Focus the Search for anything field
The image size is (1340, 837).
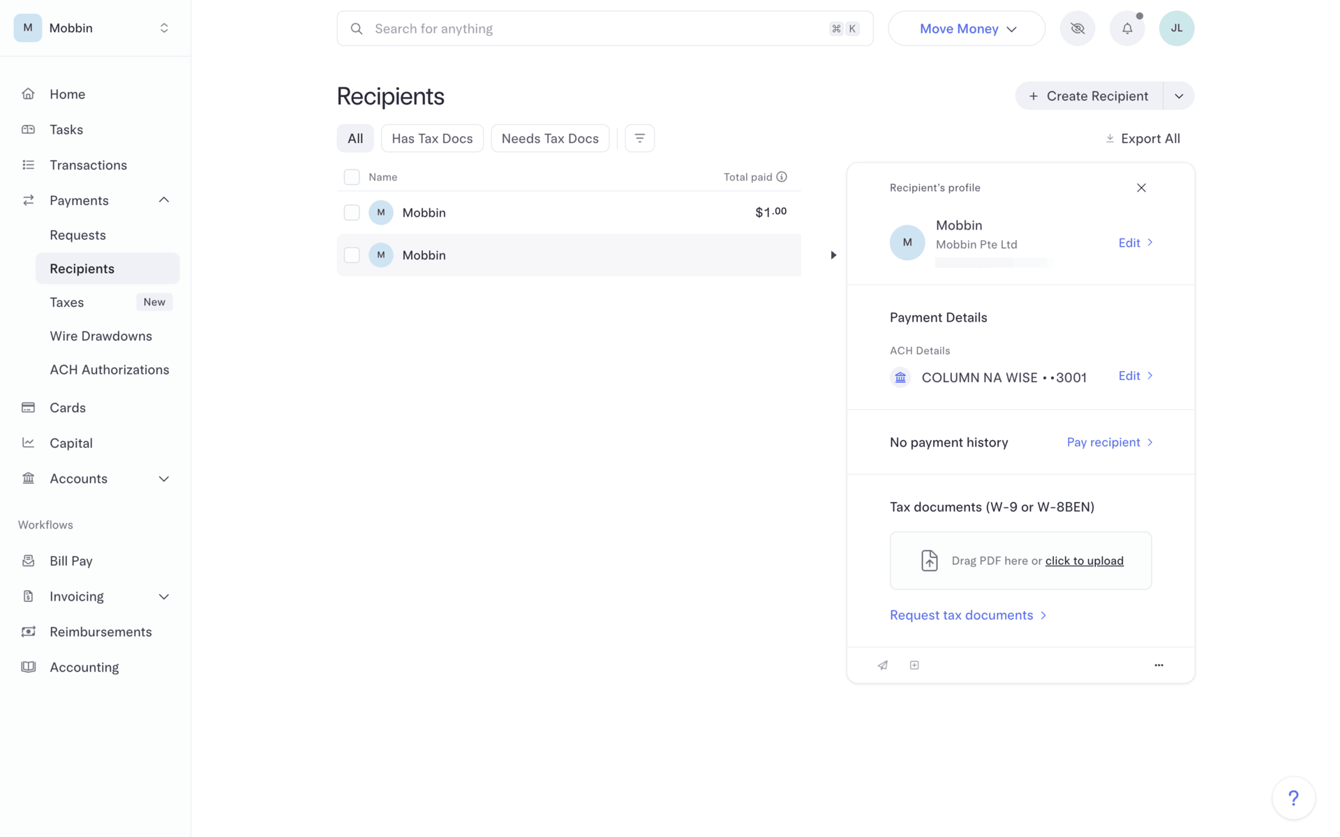[605, 29]
